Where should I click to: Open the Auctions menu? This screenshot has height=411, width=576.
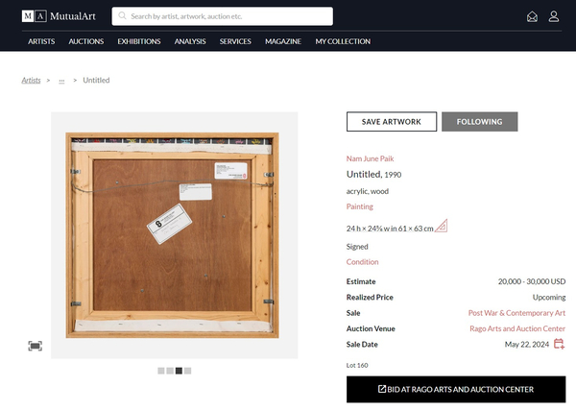[x=86, y=41]
